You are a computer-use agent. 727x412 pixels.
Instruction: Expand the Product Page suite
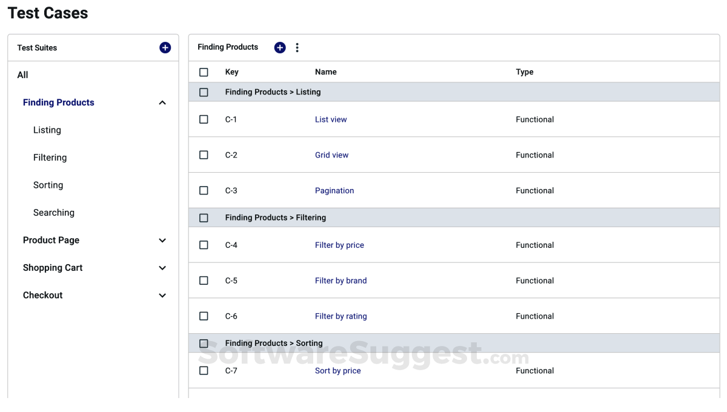coord(162,240)
